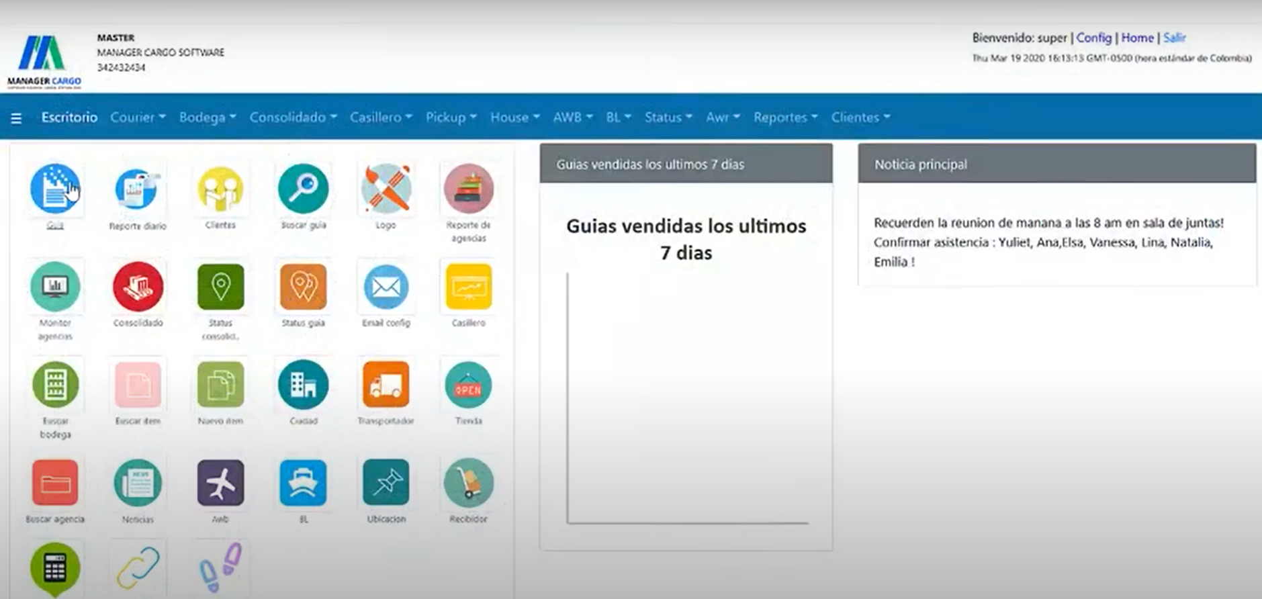Open the Logo icon

pos(386,189)
